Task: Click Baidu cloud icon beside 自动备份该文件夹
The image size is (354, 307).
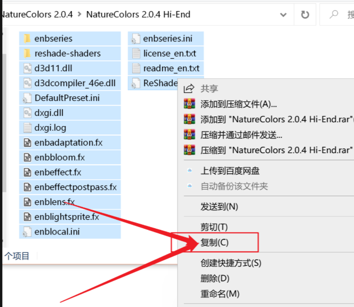Action: point(190,186)
